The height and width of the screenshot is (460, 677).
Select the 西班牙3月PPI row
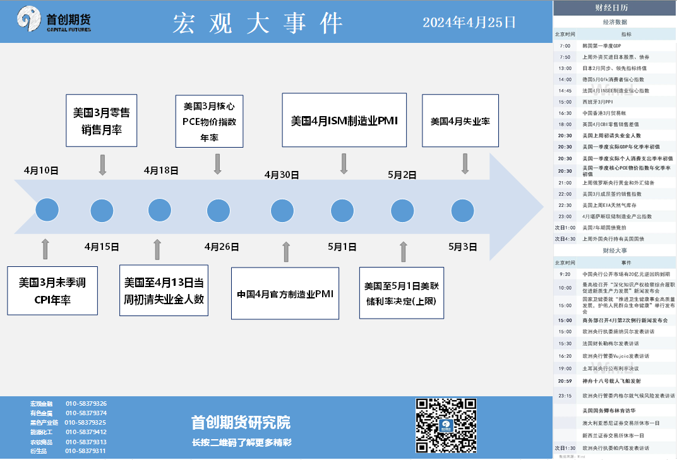(x=614, y=102)
